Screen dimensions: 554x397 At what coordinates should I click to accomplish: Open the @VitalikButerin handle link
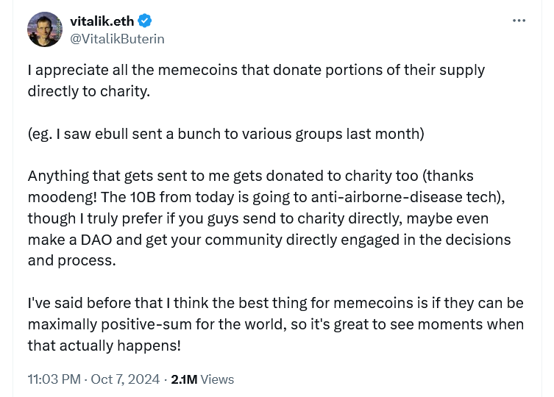pos(117,39)
